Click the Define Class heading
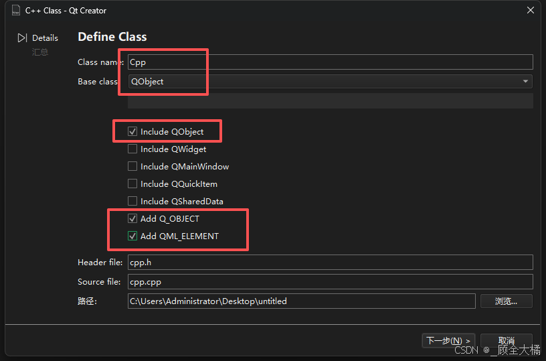 point(112,37)
